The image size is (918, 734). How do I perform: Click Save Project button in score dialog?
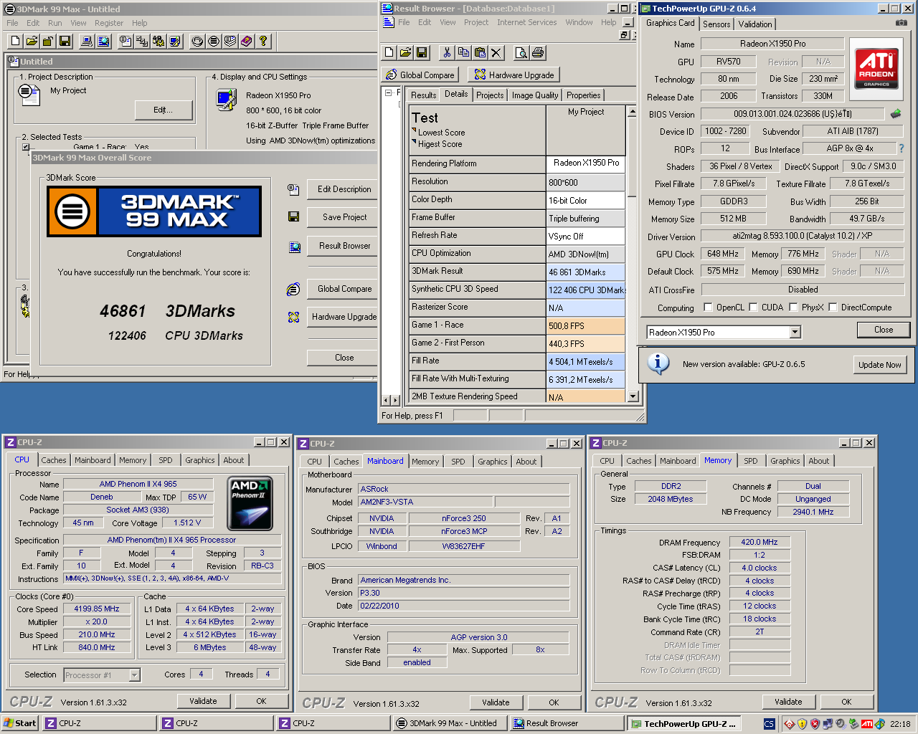click(x=343, y=217)
